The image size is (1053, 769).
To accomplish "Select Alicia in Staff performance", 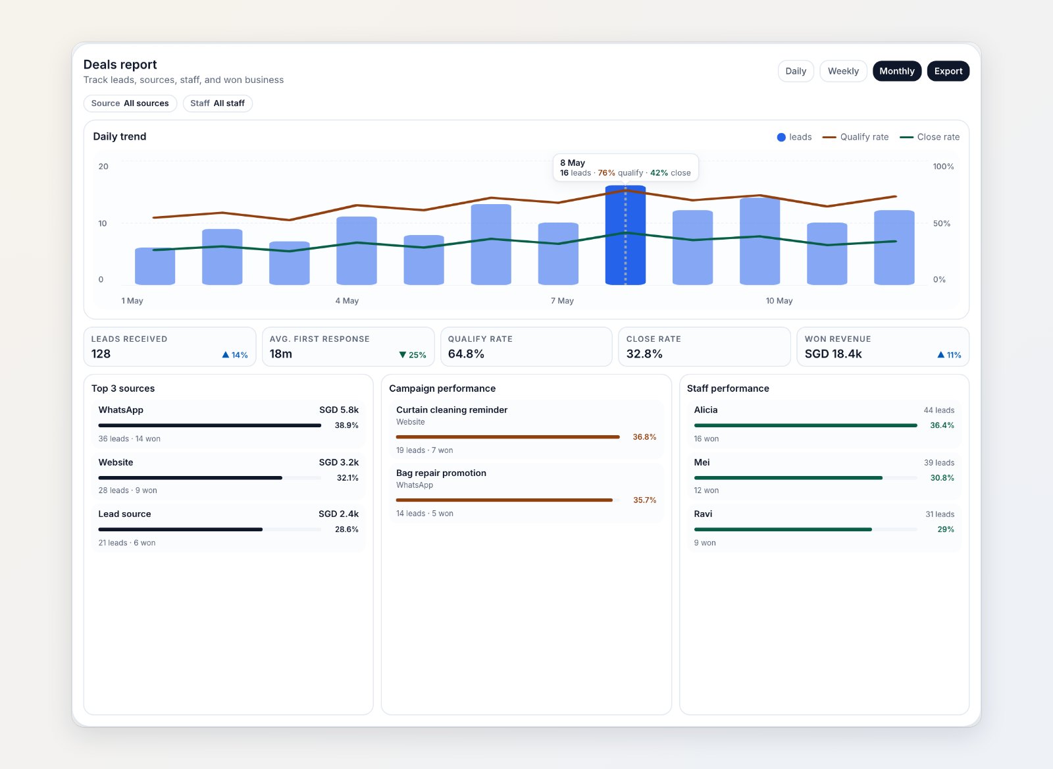I will coord(824,424).
